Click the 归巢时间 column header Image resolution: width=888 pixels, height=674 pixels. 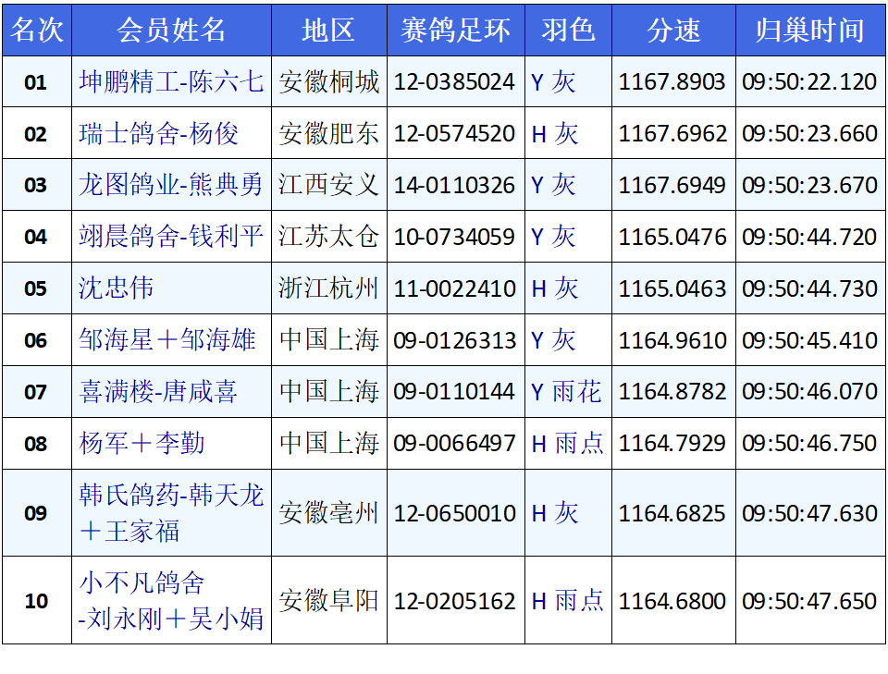[x=810, y=30]
